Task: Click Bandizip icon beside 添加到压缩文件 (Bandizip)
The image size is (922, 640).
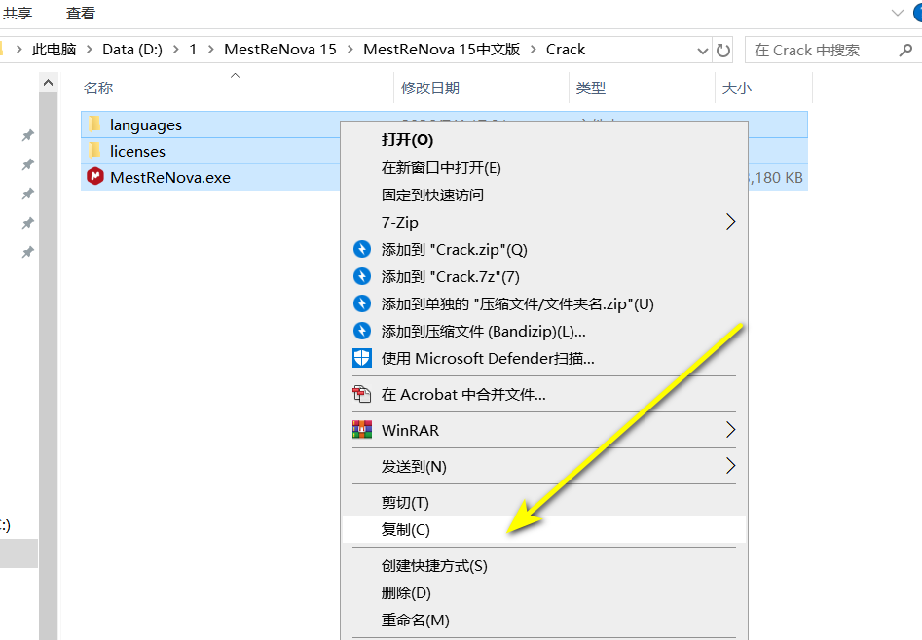Action: pyautogui.click(x=361, y=331)
